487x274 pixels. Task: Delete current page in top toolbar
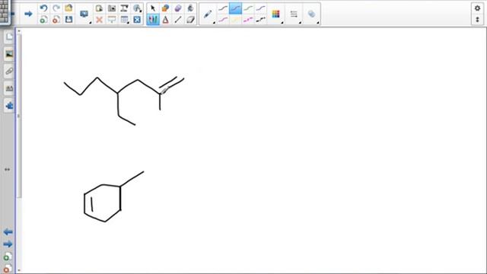(x=56, y=20)
